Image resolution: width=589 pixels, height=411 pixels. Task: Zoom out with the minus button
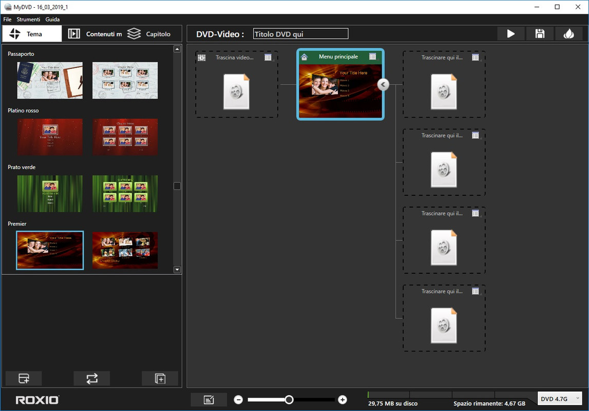pyautogui.click(x=238, y=400)
